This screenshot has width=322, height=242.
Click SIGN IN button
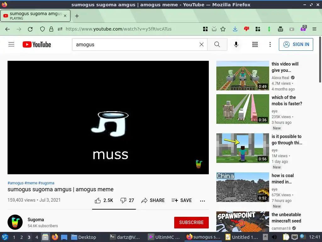coord(296,44)
